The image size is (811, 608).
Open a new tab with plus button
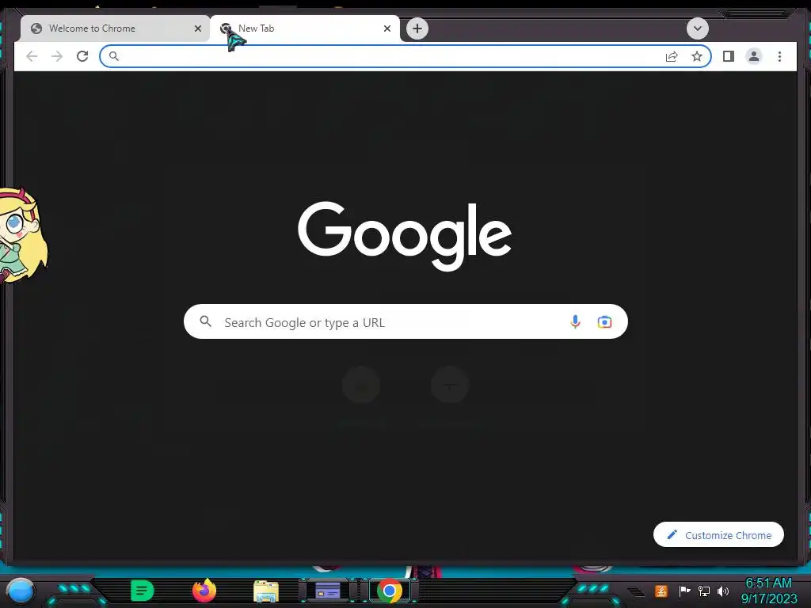click(417, 28)
